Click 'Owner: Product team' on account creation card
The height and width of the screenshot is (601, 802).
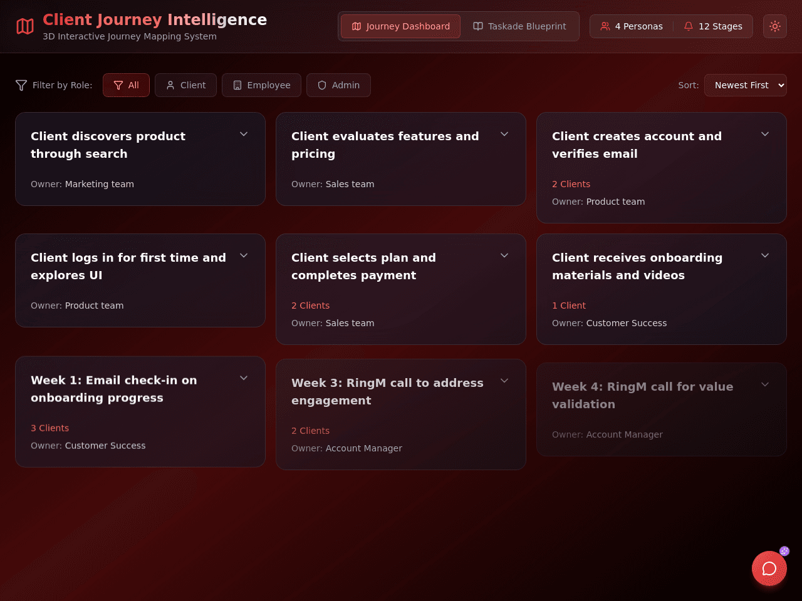[598, 202]
